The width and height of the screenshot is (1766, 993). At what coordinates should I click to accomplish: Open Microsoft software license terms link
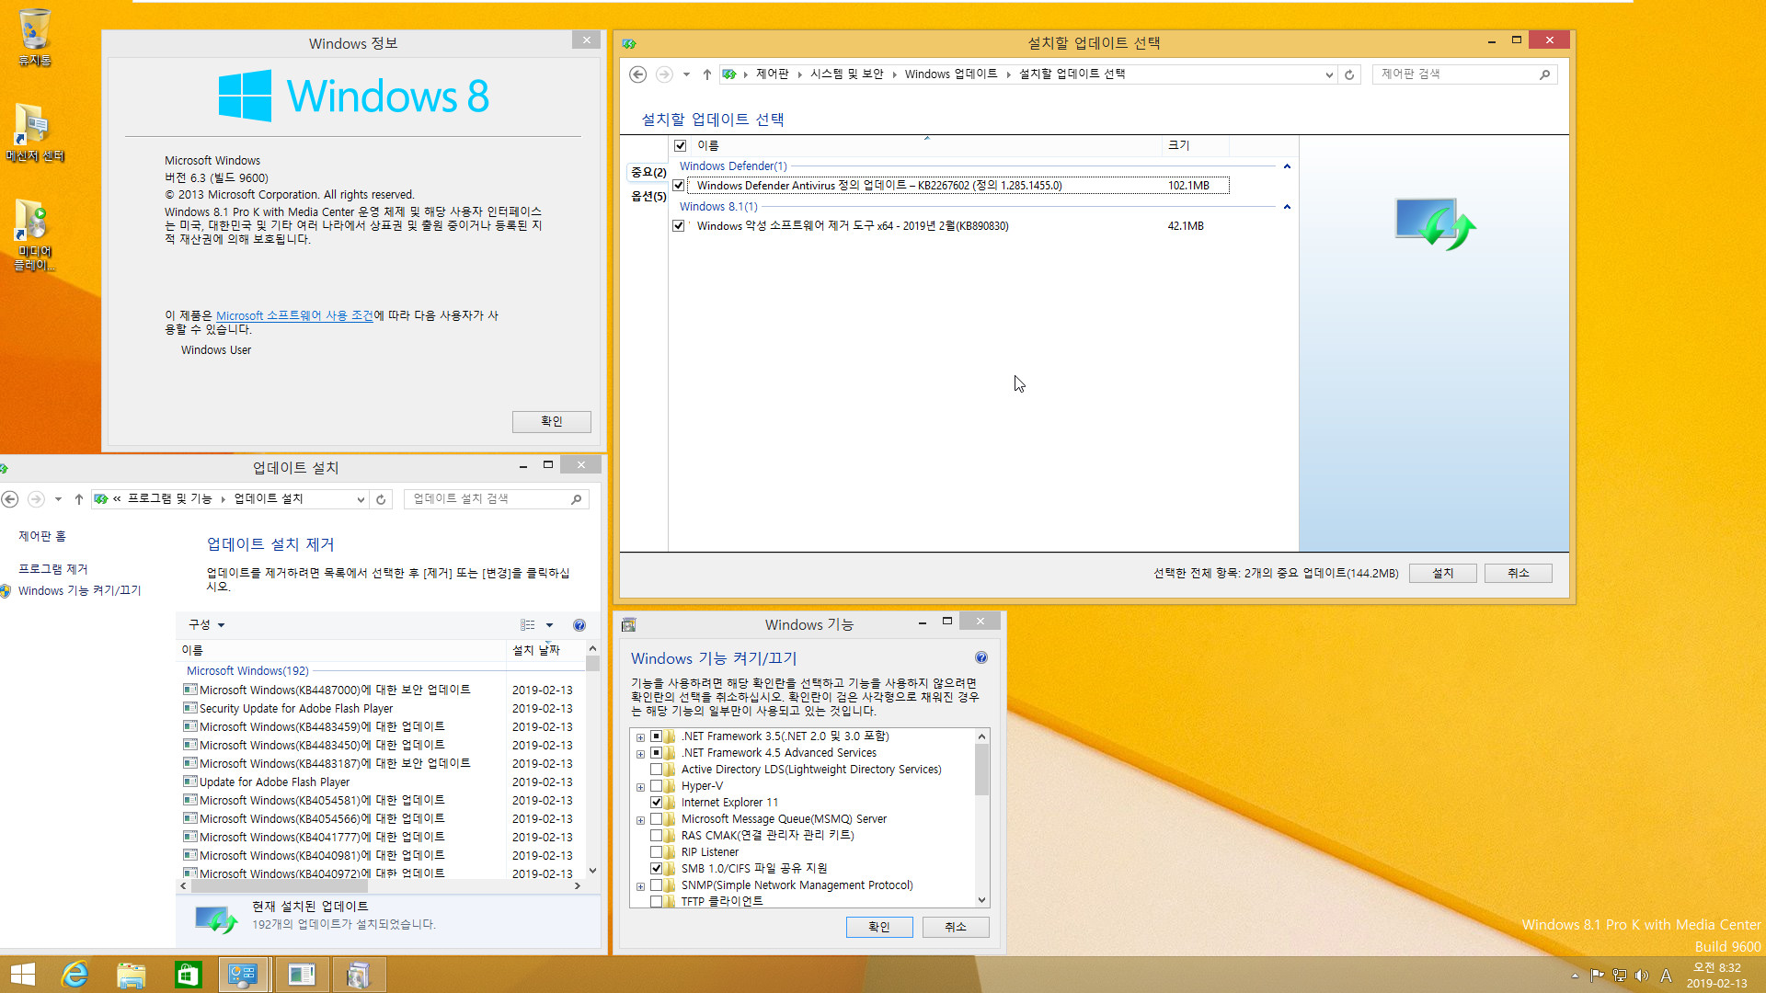click(x=294, y=315)
